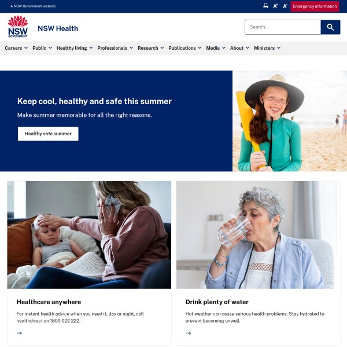The width and height of the screenshot is (347, 347).
Task: Decrease text size with A- icon
Action: (285, 6)
